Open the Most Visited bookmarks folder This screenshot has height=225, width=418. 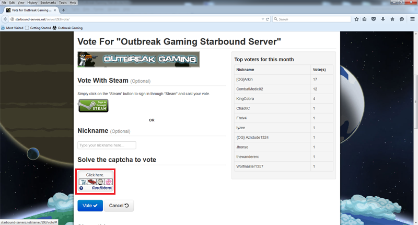tap(12, 28)
